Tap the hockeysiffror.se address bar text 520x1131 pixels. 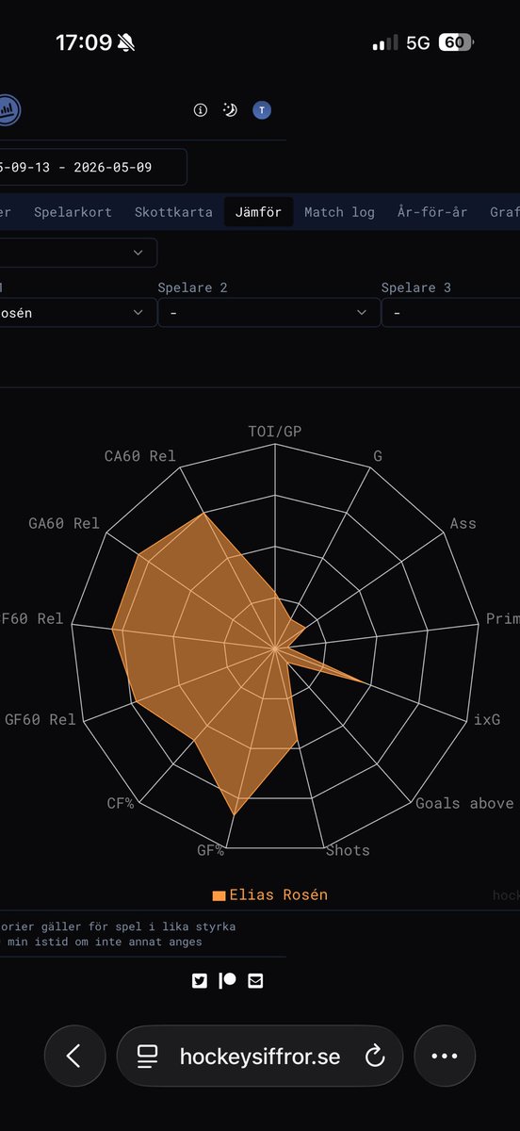pos(260,1056)
